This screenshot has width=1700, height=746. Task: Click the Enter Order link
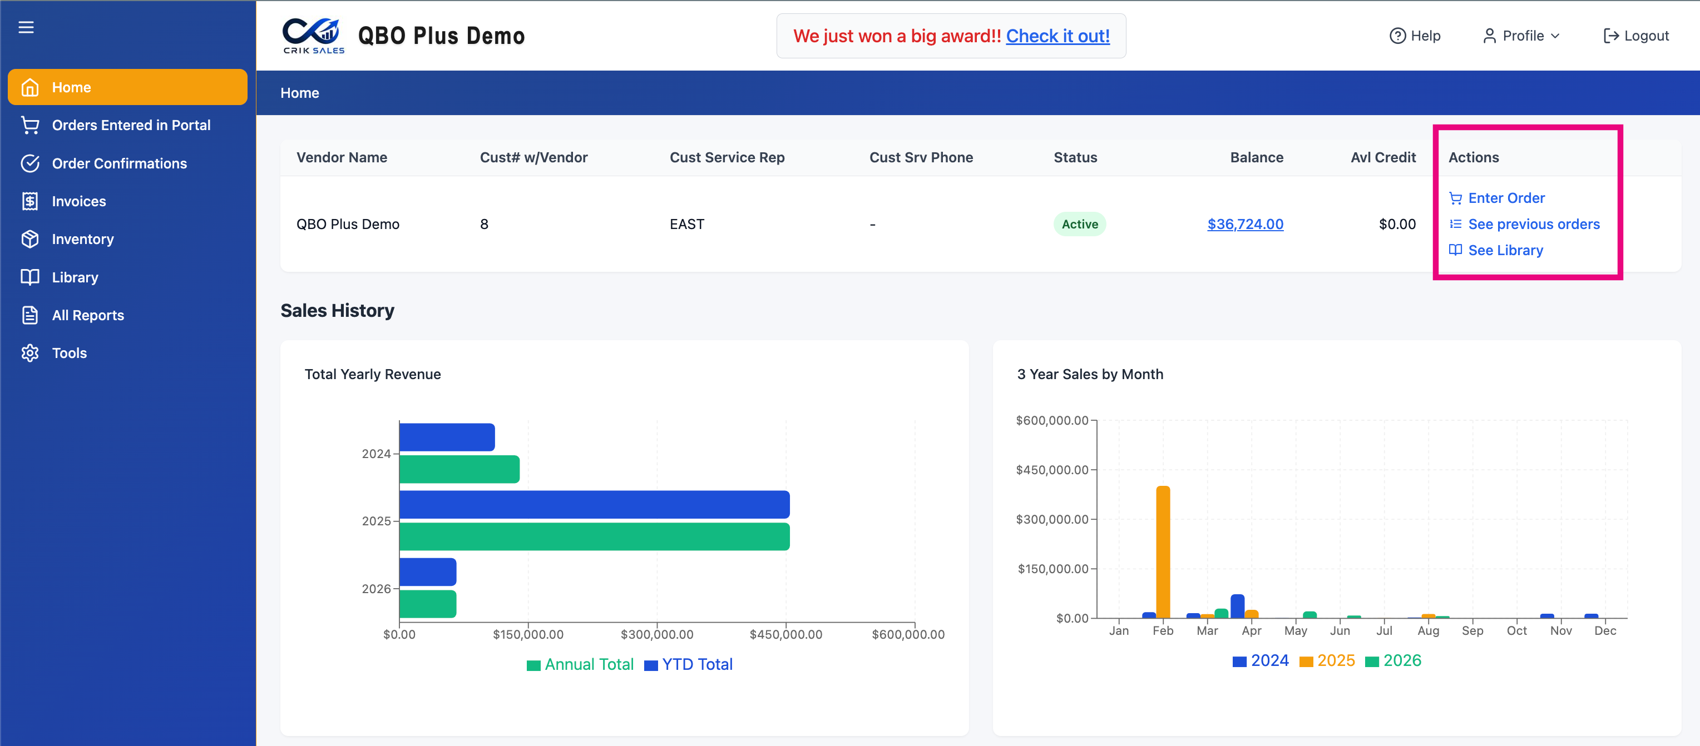pos(1506,198)
